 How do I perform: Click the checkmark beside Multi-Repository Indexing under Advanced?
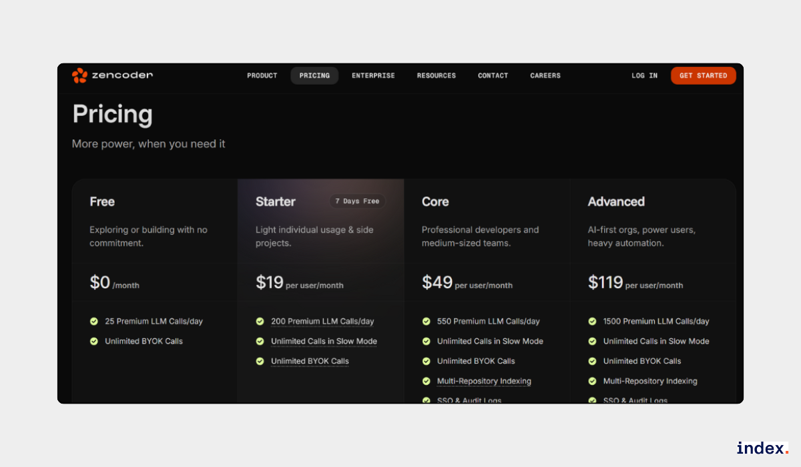coord(592,381)
